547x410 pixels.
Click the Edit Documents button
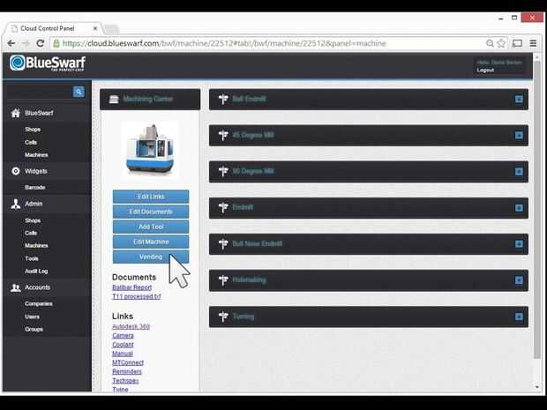pyautogui.click(x=151, y=212)
